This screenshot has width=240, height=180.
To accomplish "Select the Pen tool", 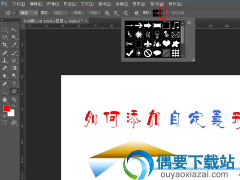I will coord(4,84).
